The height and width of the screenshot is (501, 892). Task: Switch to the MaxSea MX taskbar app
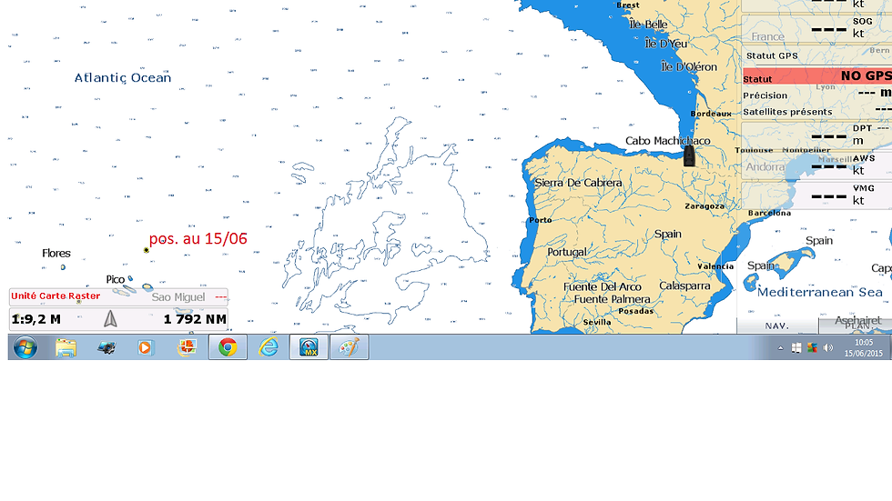point(309,347)
